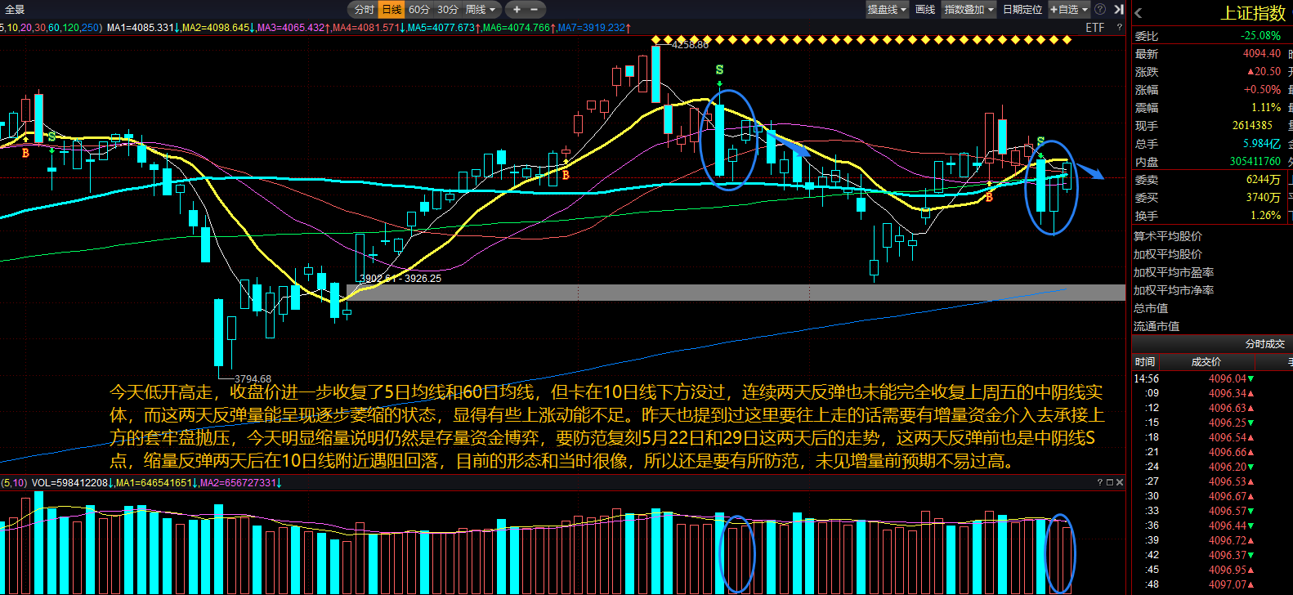
Task: Open the 周线 period dropdown
Action: (x=481, y=10)
